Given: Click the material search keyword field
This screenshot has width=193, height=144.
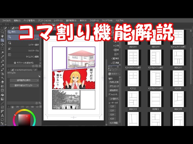Looking at the screenshot, I should 115,74.
